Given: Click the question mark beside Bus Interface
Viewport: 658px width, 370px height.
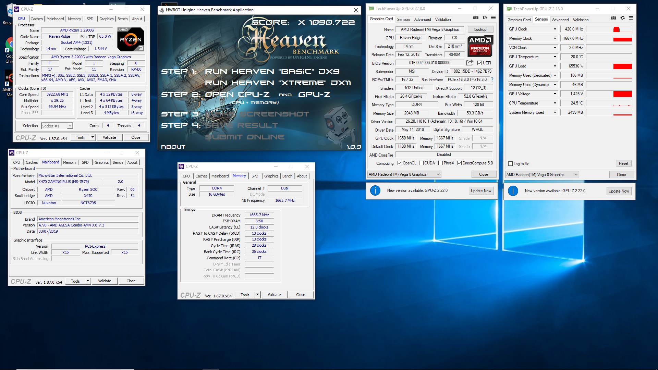Looking at the screenshot, I should coord(492,79).
